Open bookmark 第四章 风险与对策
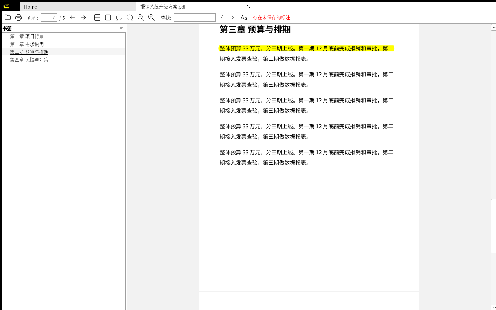This screenshot has height=310, width=496. click(x=29, y=60)
